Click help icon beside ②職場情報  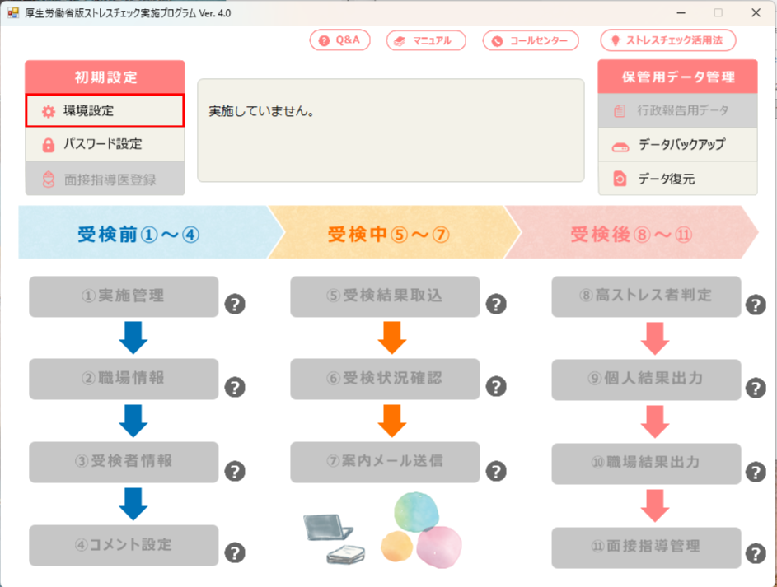(x=235, y=388)
